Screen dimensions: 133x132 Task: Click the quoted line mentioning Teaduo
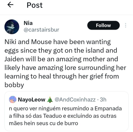(x=63, y=116)
